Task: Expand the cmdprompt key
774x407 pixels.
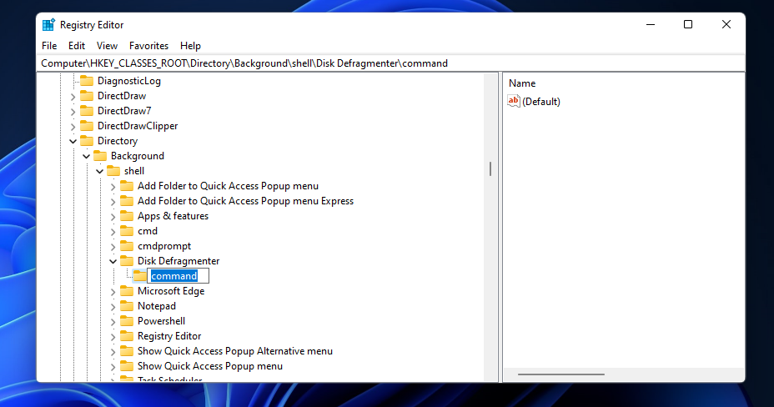Action: click(113, 247)
